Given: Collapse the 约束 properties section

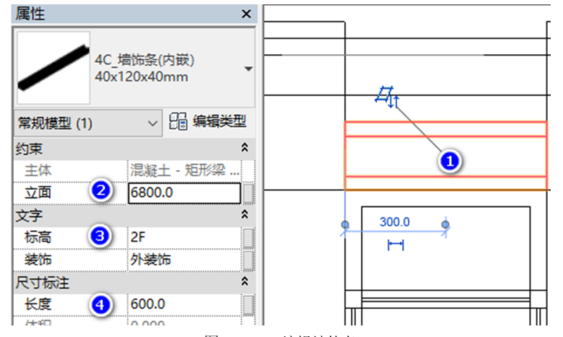Looking at the screenshot, I should 244,147.
